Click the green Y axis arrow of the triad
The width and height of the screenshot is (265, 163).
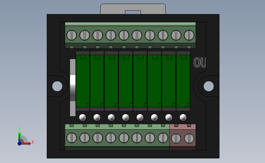(x=19, y=137)
